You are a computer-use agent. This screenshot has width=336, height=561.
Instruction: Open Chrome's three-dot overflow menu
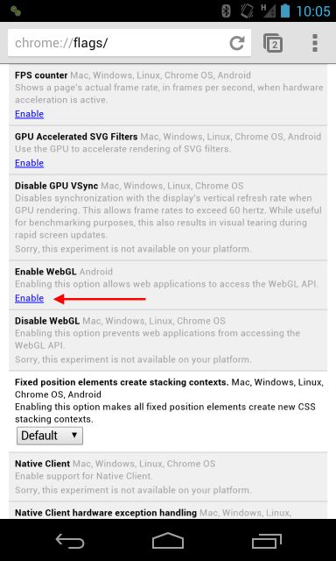pos(315,43)
